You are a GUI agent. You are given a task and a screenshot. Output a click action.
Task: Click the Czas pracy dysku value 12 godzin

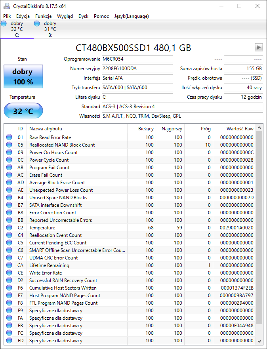[x=243, y=97]
